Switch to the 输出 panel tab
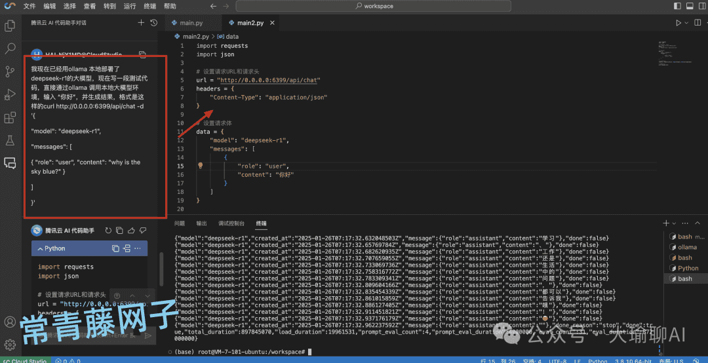Image resolution: width=708 pixels, height=363 pixels. click(201, 223)
